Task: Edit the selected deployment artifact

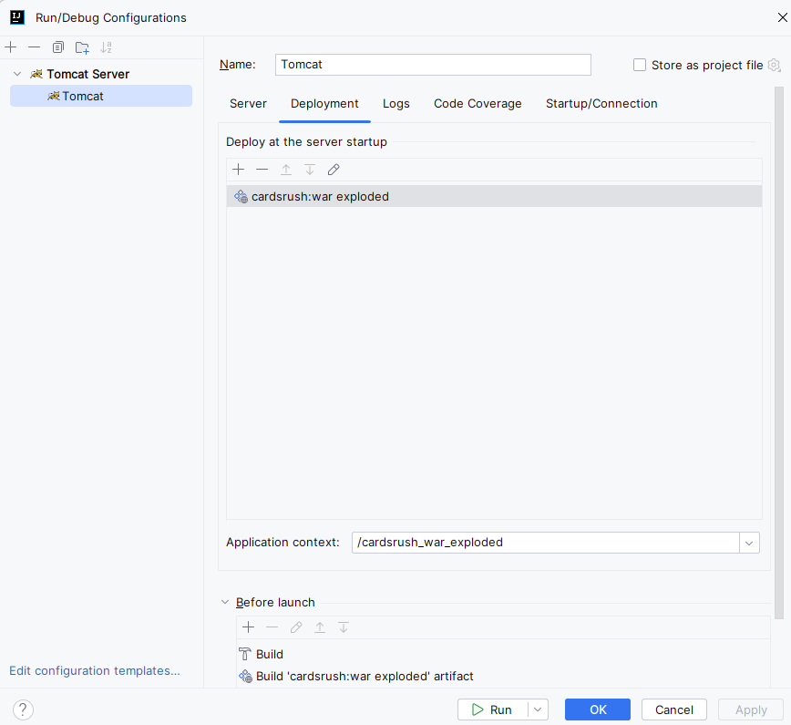Action: click(x=334, y=170)
